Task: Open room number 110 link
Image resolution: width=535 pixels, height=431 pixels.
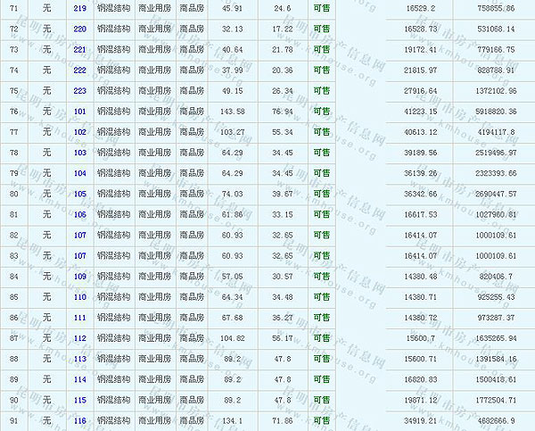Action: coord(80,296)
